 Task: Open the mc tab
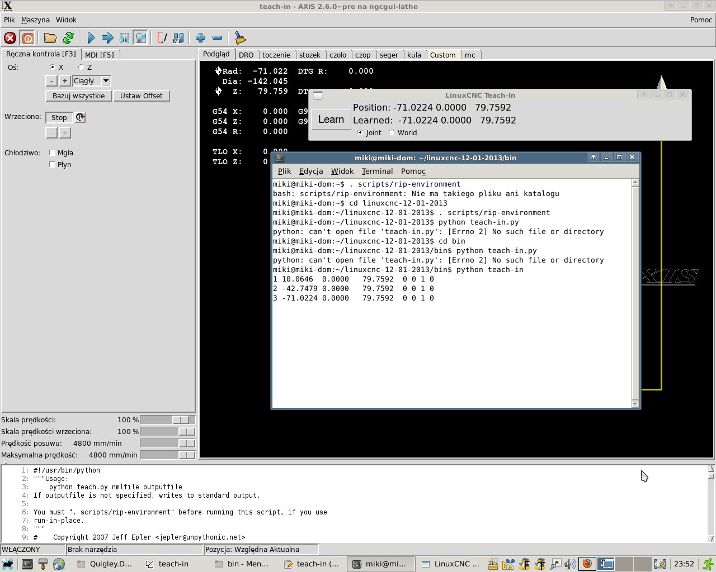click(x=470, y=55)
